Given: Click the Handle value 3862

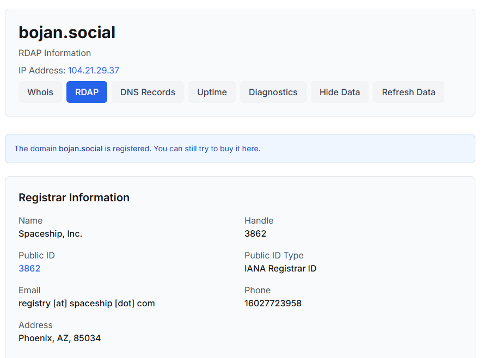Looking at the screenshot, I should click(x=255, y=233).
